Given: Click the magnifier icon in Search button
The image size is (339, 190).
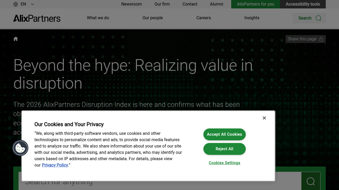Looking at the screenshot, I should point(319,18).
